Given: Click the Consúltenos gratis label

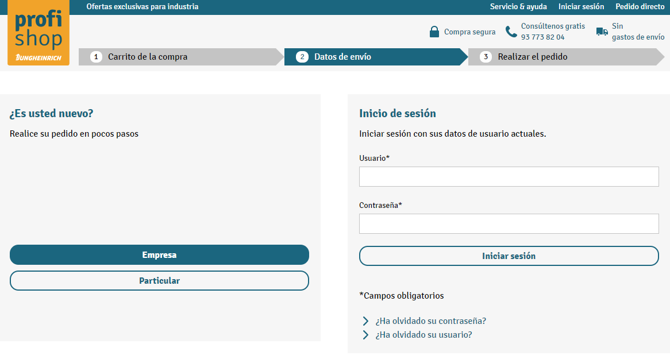Looking at the screenshot, I should (553, 26).
